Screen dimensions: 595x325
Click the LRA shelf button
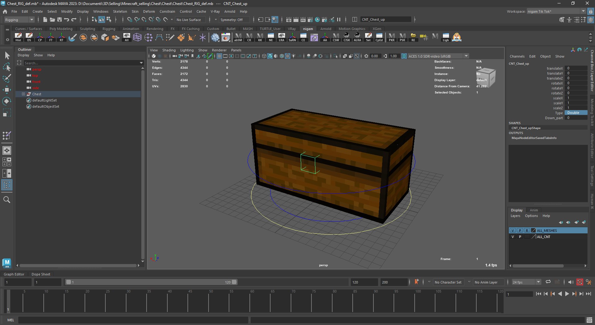pyautogui.click(x=281, y=37)
